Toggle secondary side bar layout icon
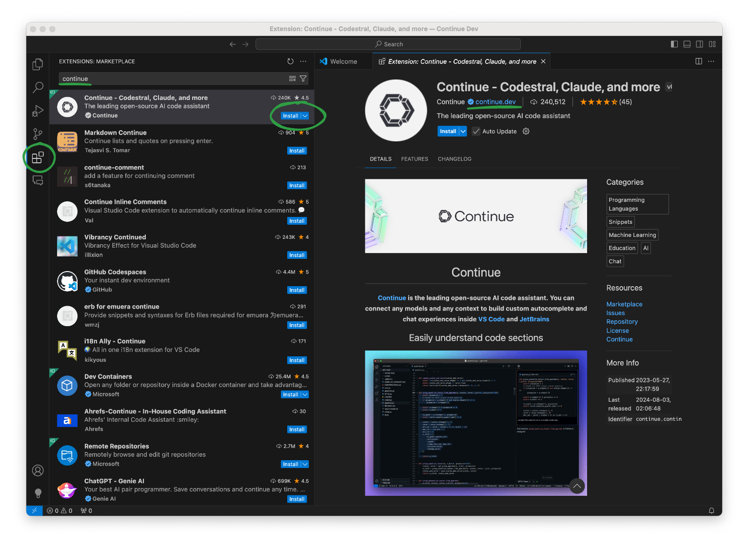 pyautogui.click(x=700, y=44)
